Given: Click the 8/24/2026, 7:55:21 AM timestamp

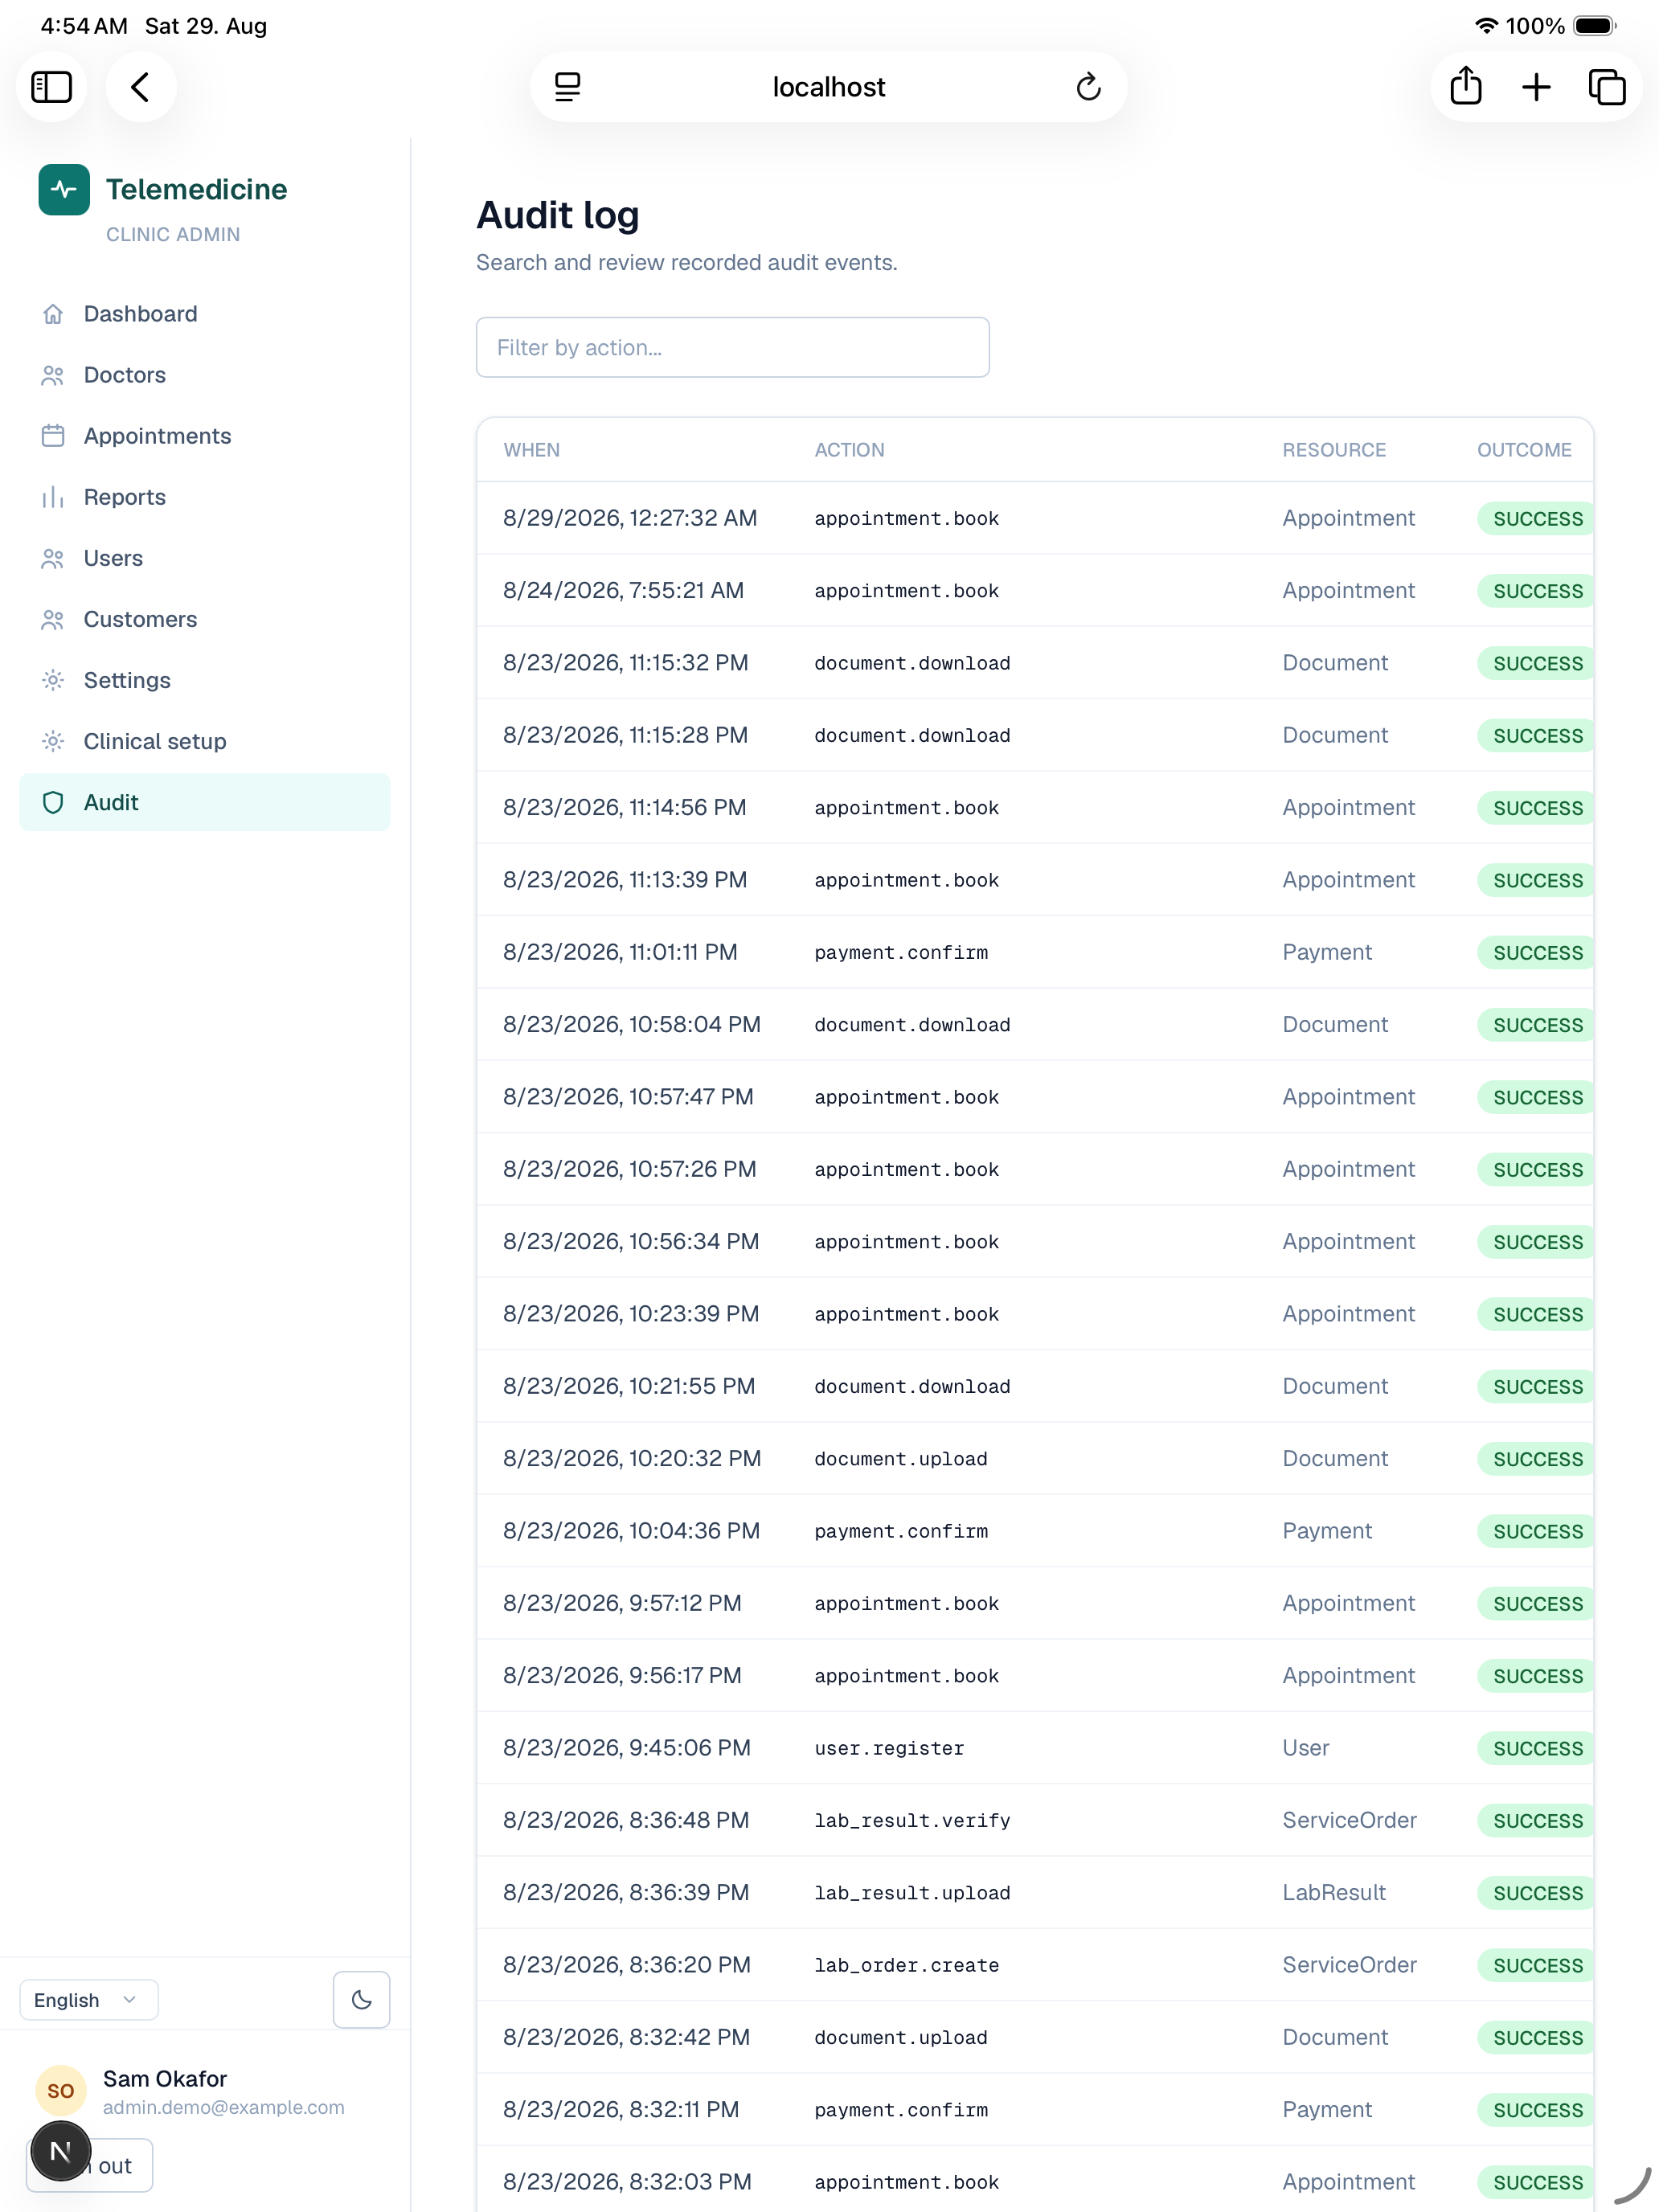Looking at the screenshot, I should tap(623, 590).
